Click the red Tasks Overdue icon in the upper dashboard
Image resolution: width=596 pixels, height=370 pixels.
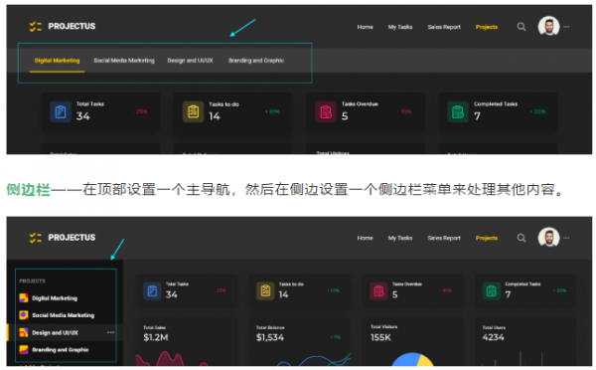(x=326, y=112)
